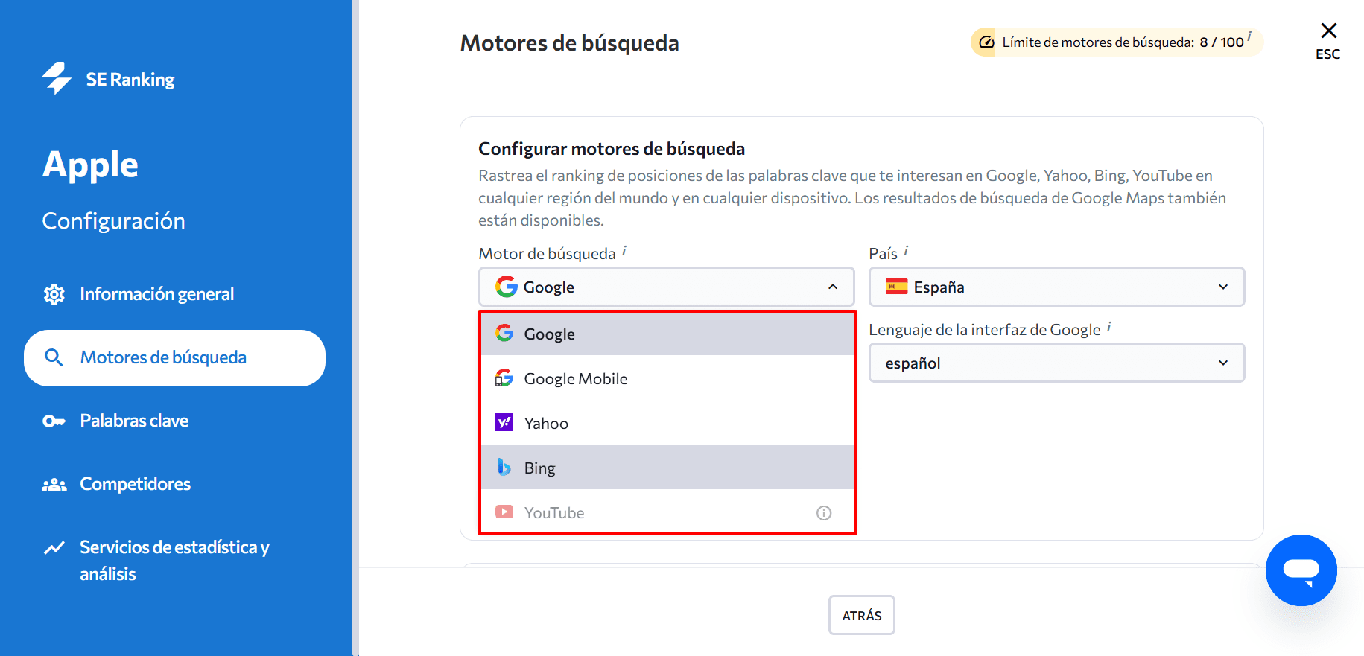
Task: Open the País España dropdown
Action: [x=1057, y=287]
